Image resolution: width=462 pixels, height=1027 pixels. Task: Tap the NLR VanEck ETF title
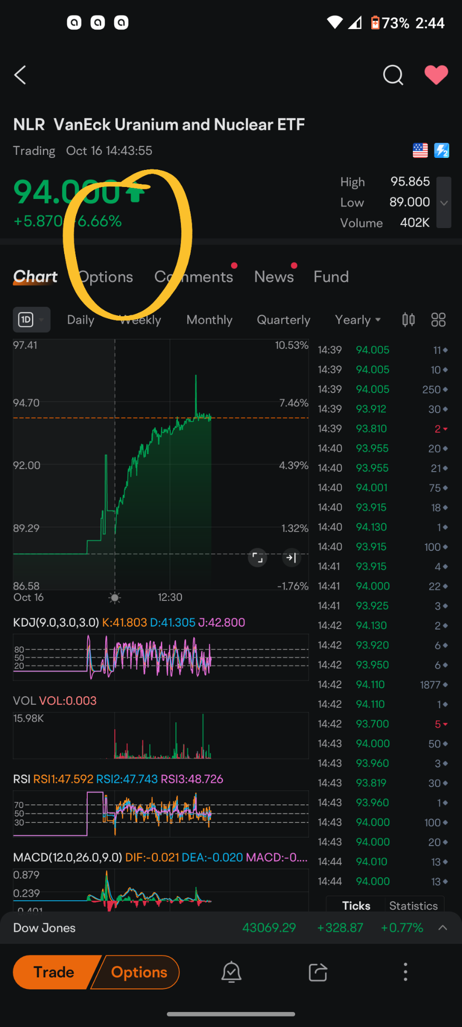(x=159, y=124)
